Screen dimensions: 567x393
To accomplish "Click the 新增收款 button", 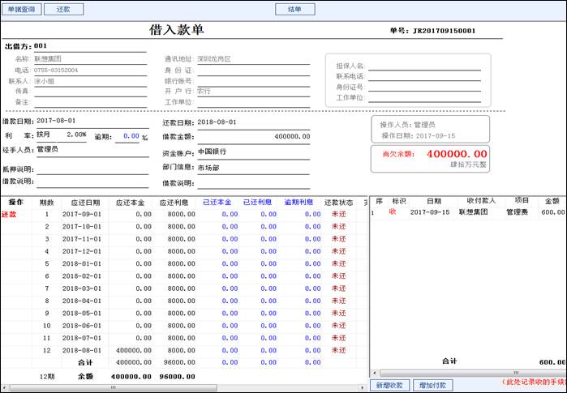I will (389, 385).
